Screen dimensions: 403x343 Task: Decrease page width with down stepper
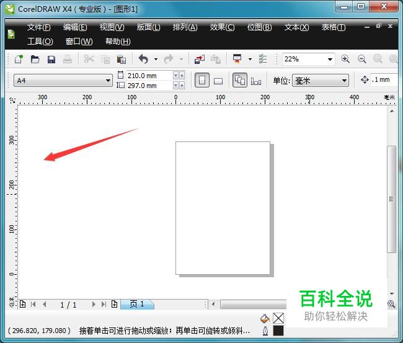(x=176, y=76)
